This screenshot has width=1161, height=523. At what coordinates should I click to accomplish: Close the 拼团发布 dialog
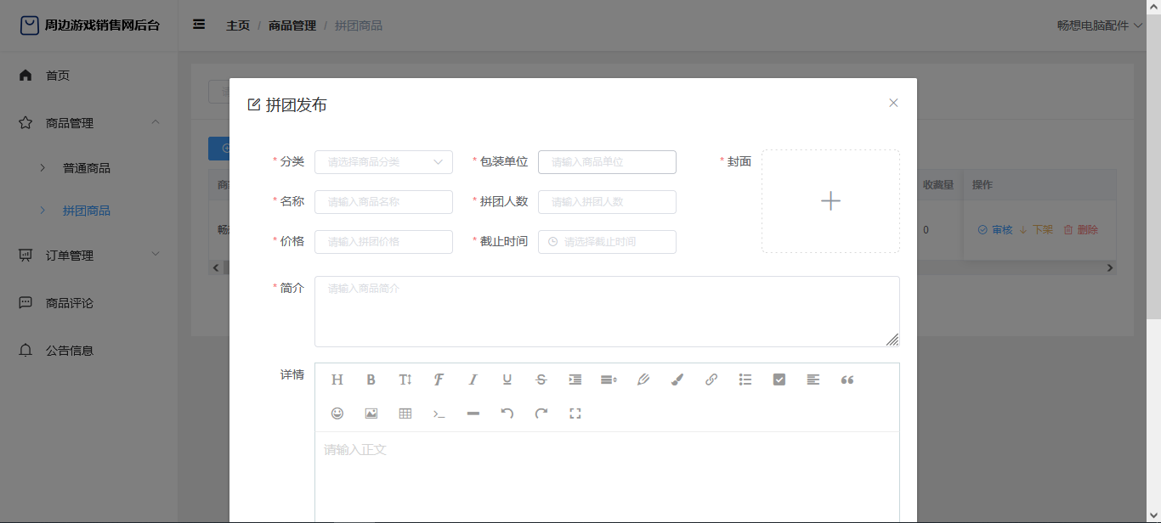pos(893,103)
